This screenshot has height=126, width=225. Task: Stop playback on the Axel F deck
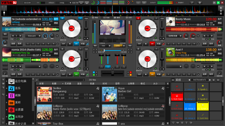146,74
